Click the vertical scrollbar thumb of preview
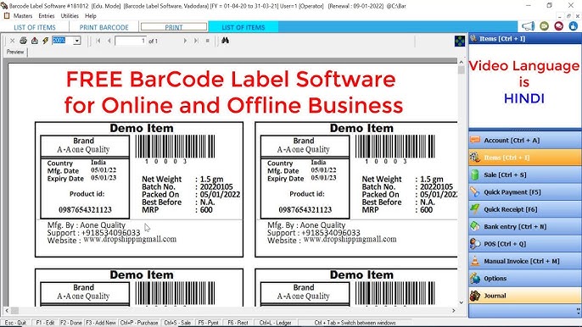 click(x=461, y=70)
